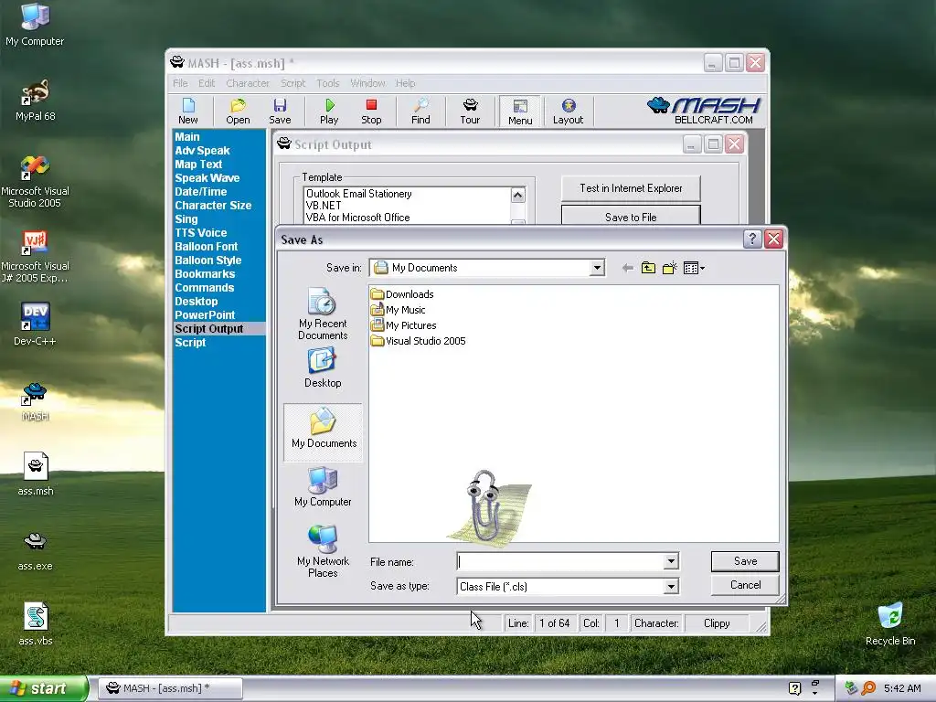Select Microsoft Visual Studio 2005 desktop icon

click(36, 182)
